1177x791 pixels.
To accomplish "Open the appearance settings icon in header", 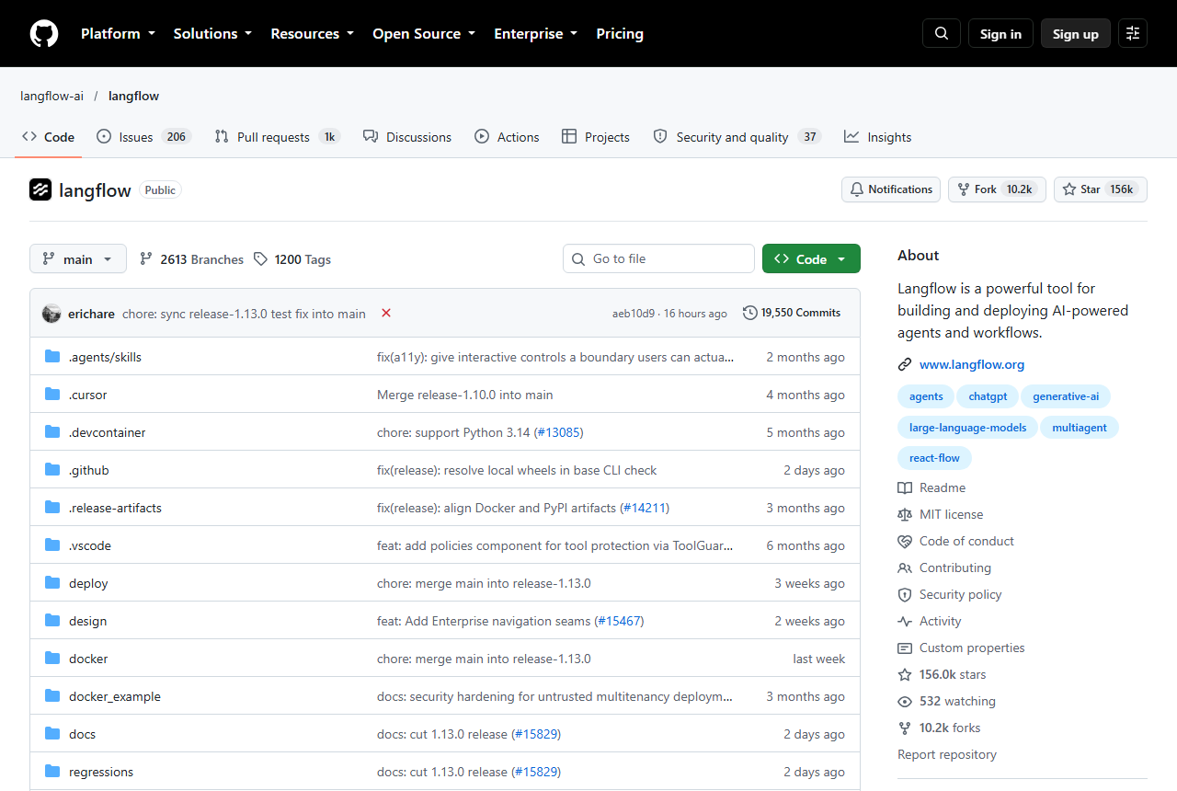I will (1133, 34).
